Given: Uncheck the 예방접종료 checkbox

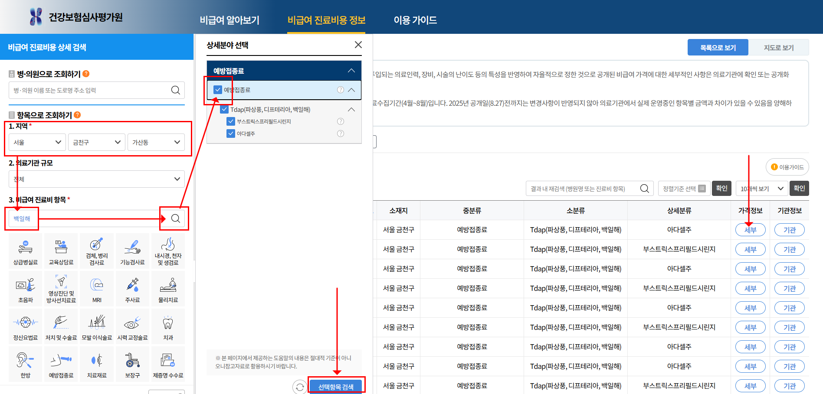Looking at the screenshot, I should click(218, 90).
